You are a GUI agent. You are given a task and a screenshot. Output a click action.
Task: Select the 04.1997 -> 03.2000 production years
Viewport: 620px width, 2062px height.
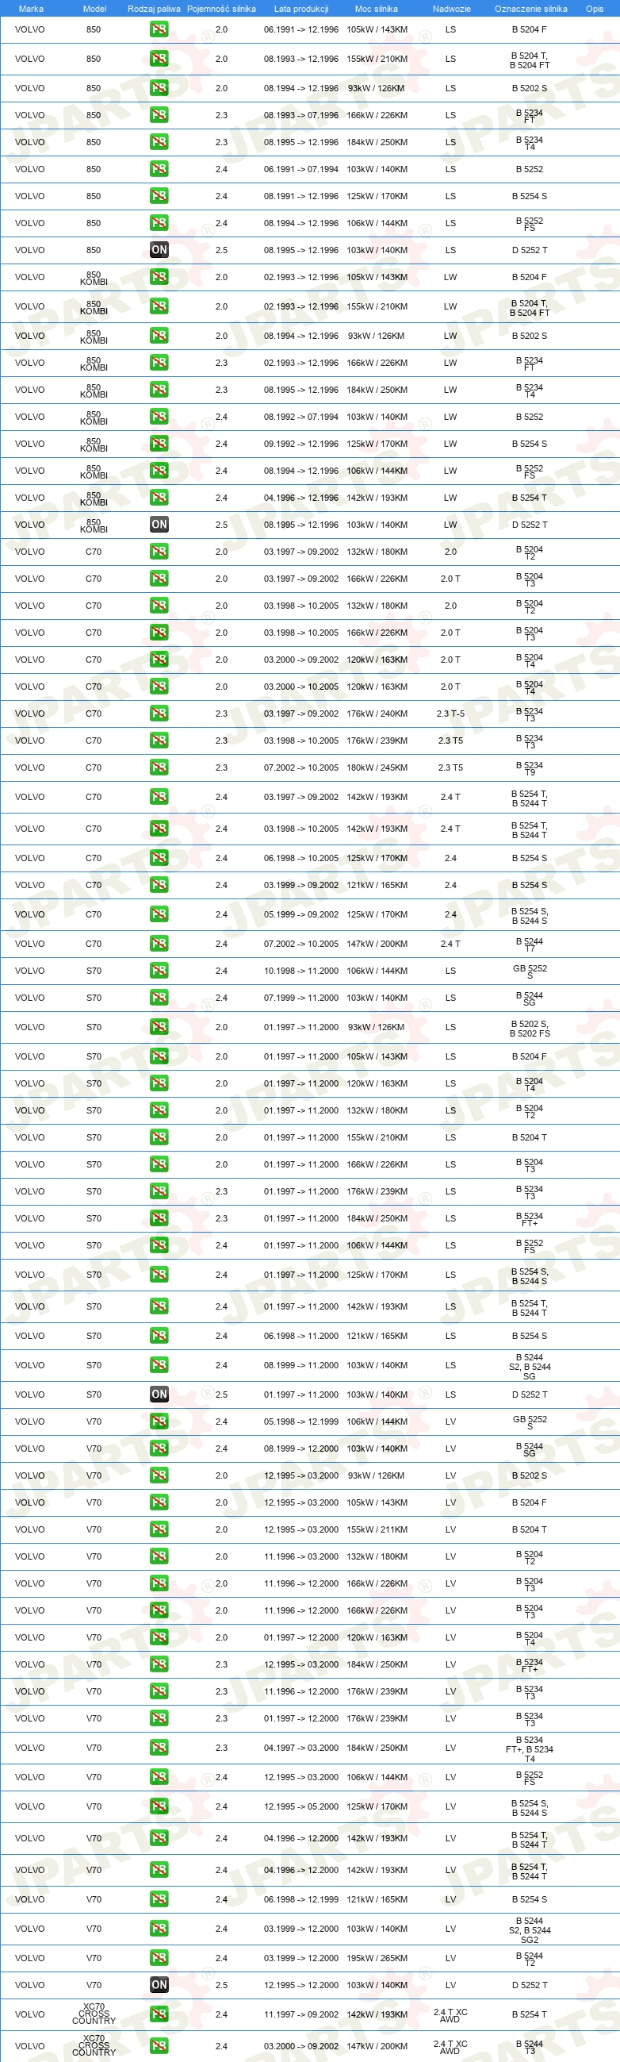300,1748
